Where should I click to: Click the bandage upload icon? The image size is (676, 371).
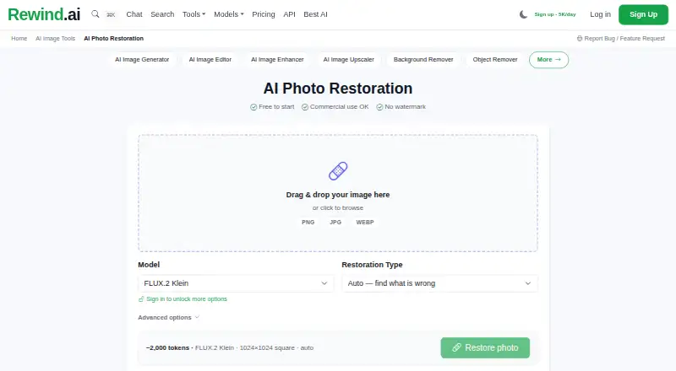(x=338, y=171)
